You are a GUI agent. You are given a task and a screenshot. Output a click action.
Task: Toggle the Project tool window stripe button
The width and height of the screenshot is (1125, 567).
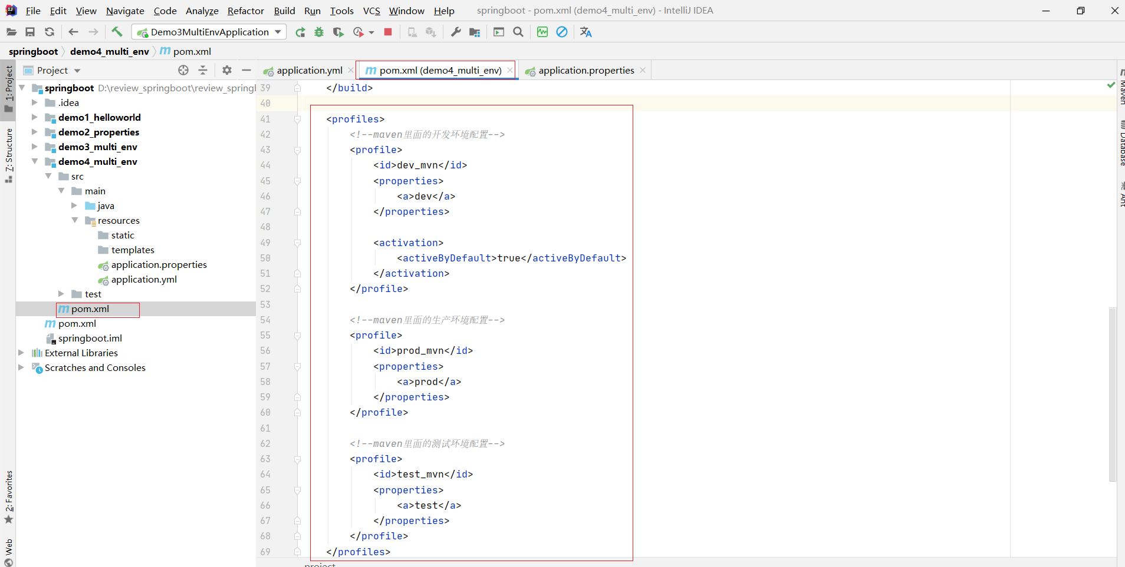[8, 88]
